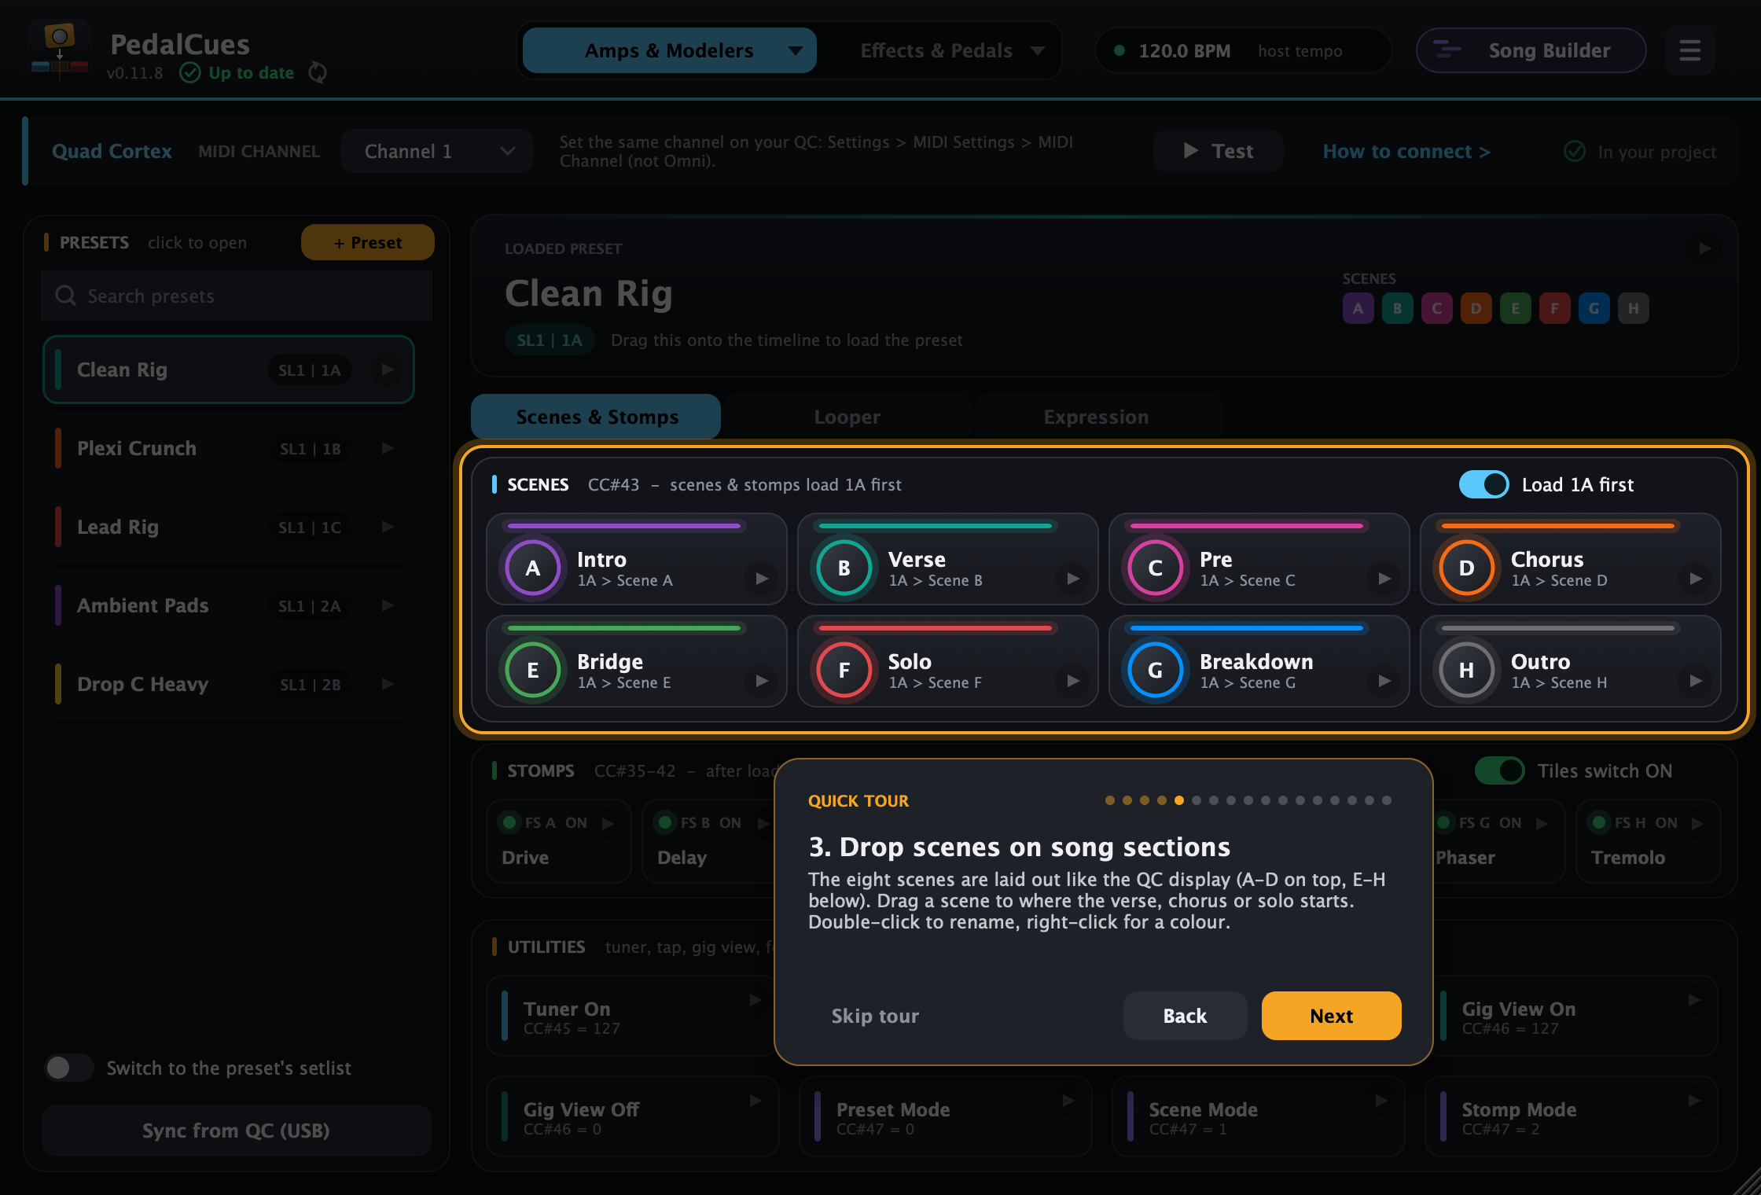The height and width of the screenshot is (1195, 1761).
Task: Click the Sync from QC (USB) button
Action: [x=236, y=1131]
